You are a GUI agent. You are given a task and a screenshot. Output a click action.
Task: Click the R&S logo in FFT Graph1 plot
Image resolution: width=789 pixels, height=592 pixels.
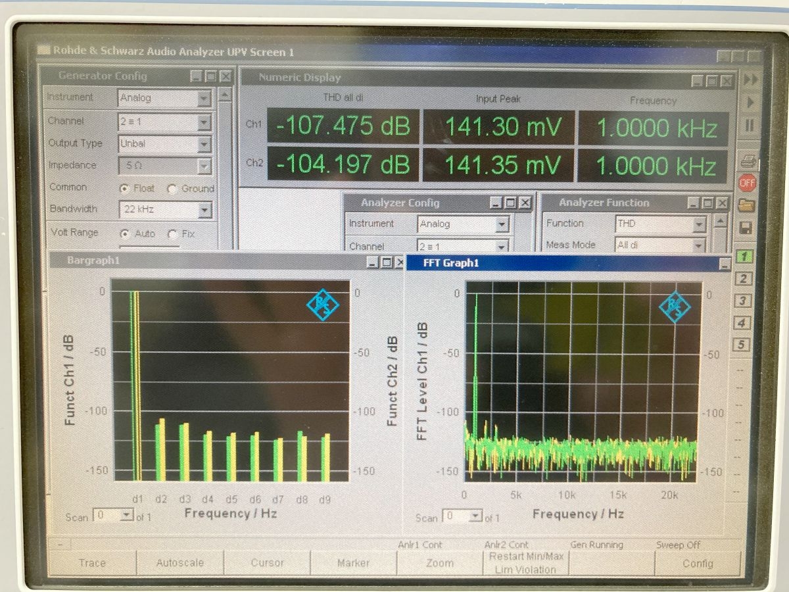(x=675, y=306)
